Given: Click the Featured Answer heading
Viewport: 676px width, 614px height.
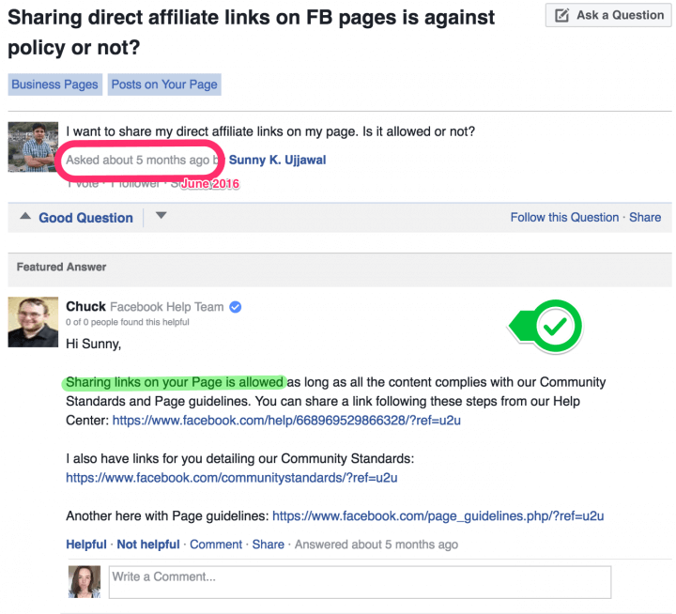Looking at the screenshot, I should [61, 267].
